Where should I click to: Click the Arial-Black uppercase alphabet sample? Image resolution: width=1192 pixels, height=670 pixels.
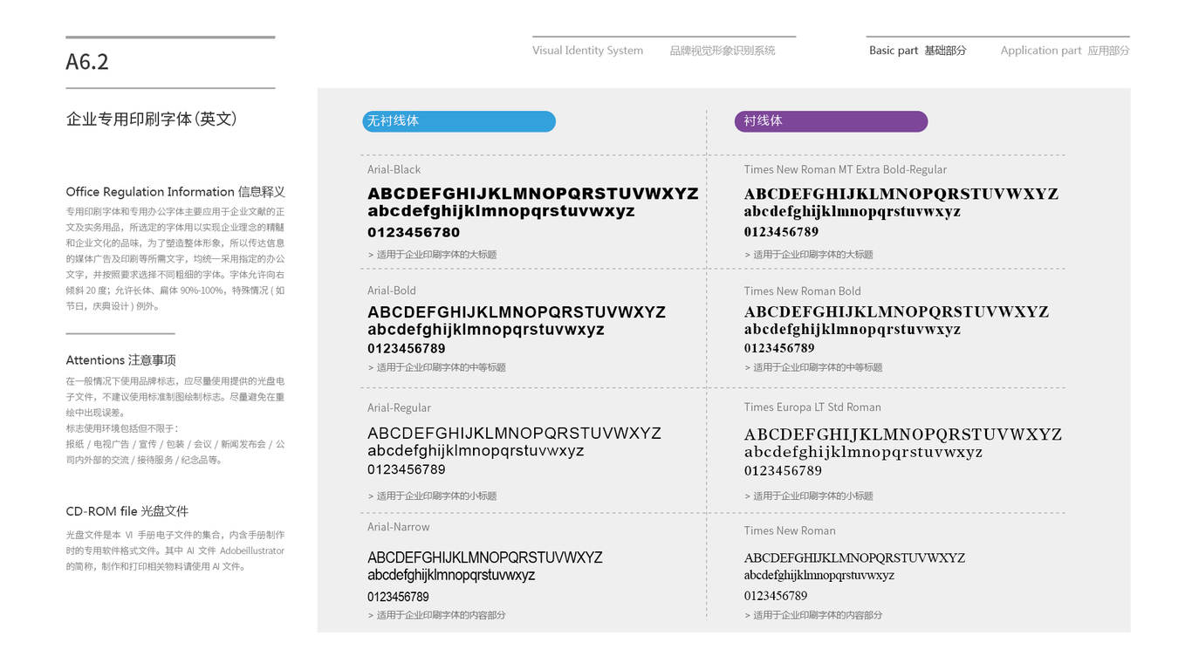tap(533, 194)
